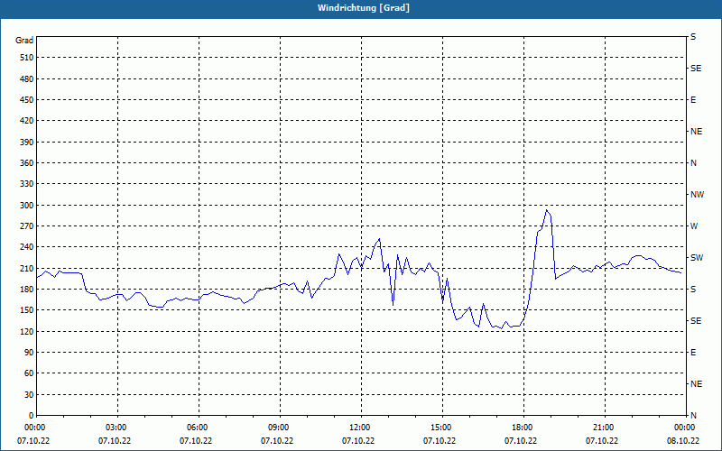722x451 pixels.
Task: Click the 330 y-axis value
Action: click(x=27, y=184)
